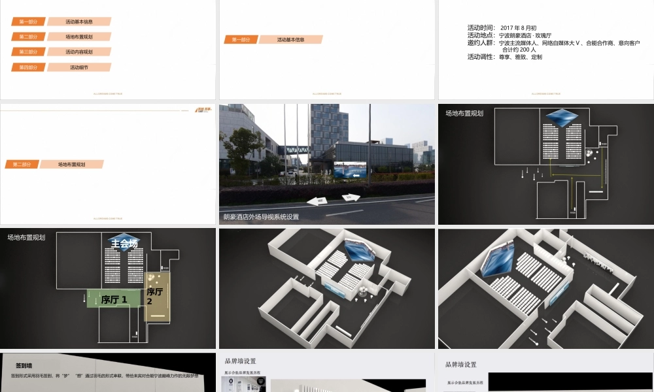654x392 pixels.
Task: Click the 第二部分 orange label in agenda slide
Action: (28, 37)
